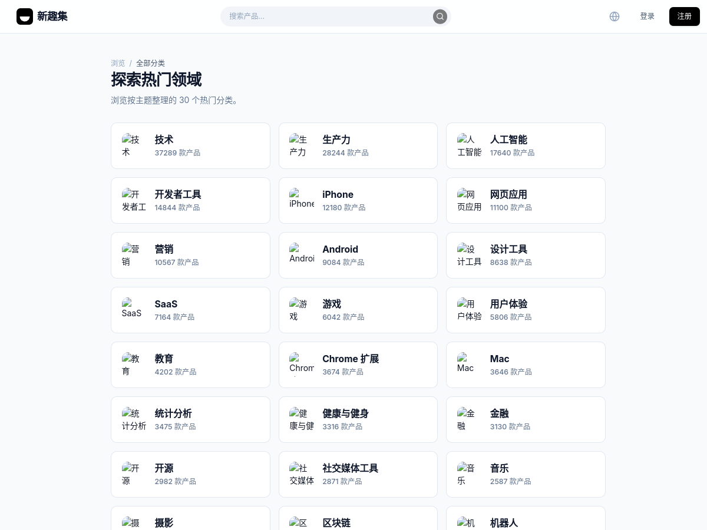The image size is (707, 530).
Task: Open the 教育 category card
Action: pos(190,365)
